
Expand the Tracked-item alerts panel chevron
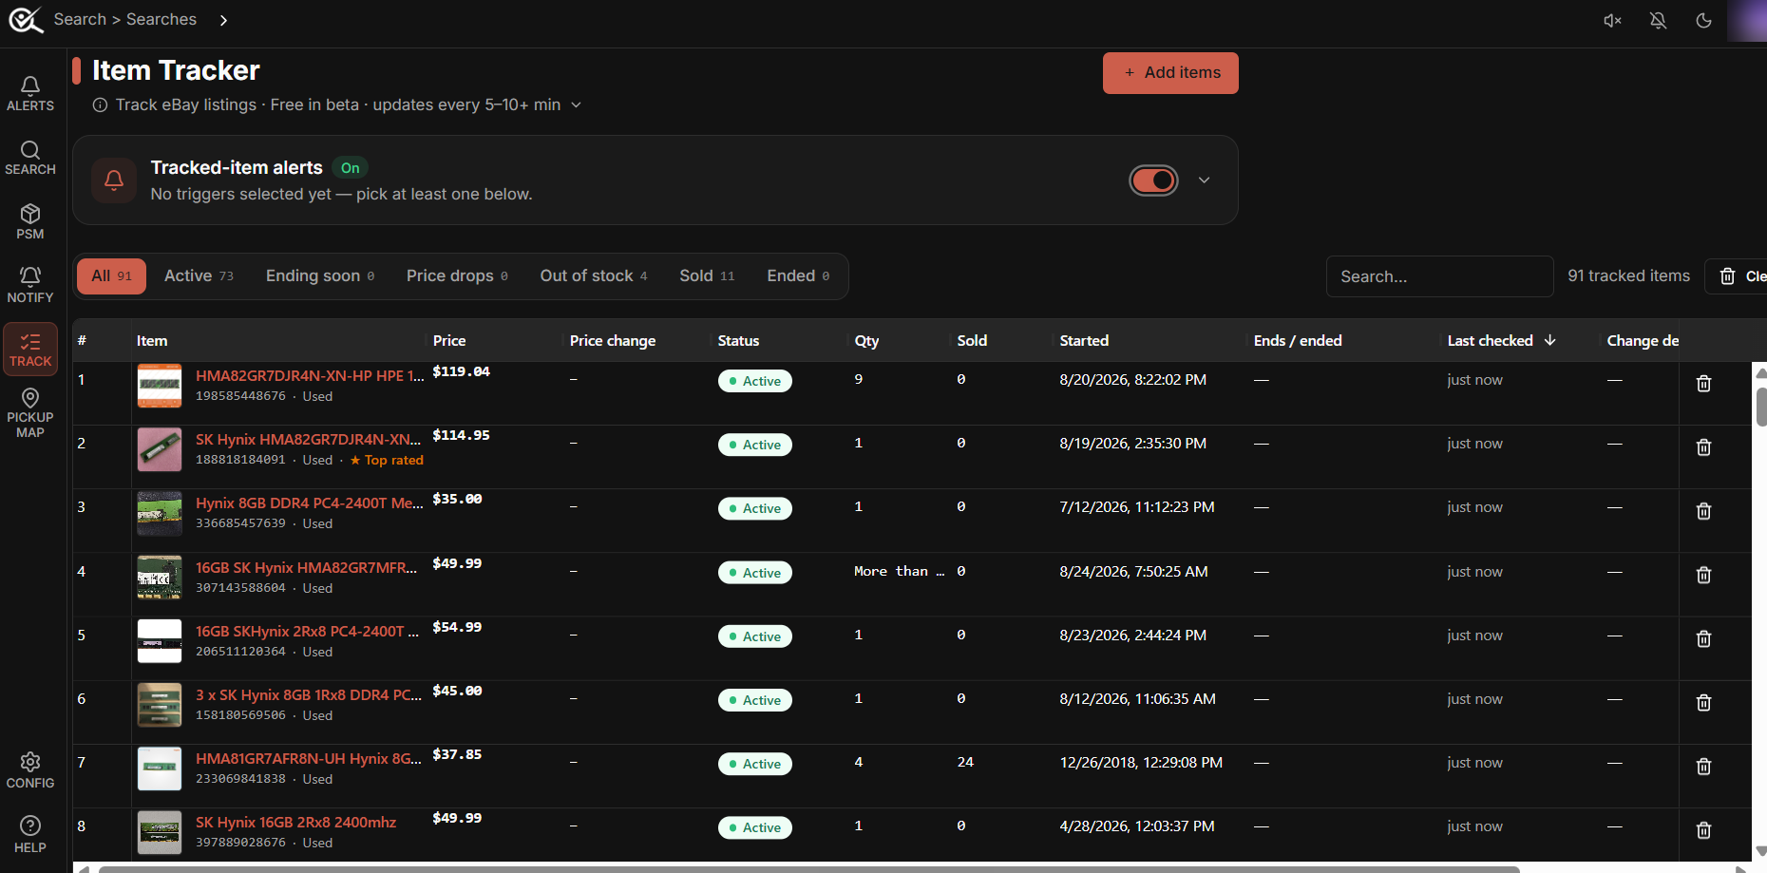click(1204, 180)
